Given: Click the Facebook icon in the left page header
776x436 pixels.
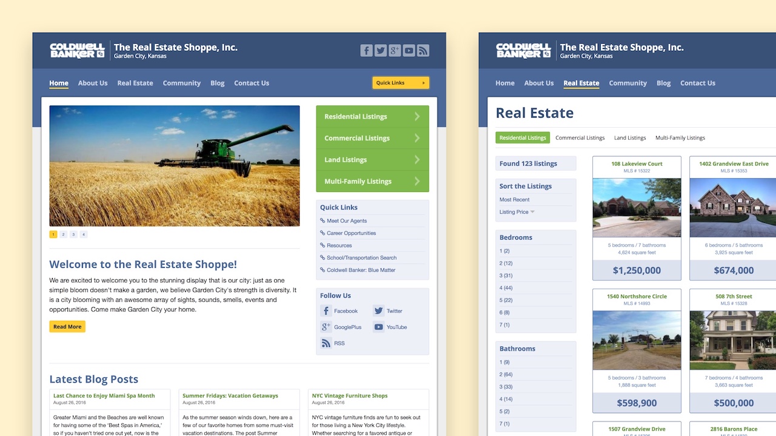Looking at the screenshot, I should click(x=366, y=51).
